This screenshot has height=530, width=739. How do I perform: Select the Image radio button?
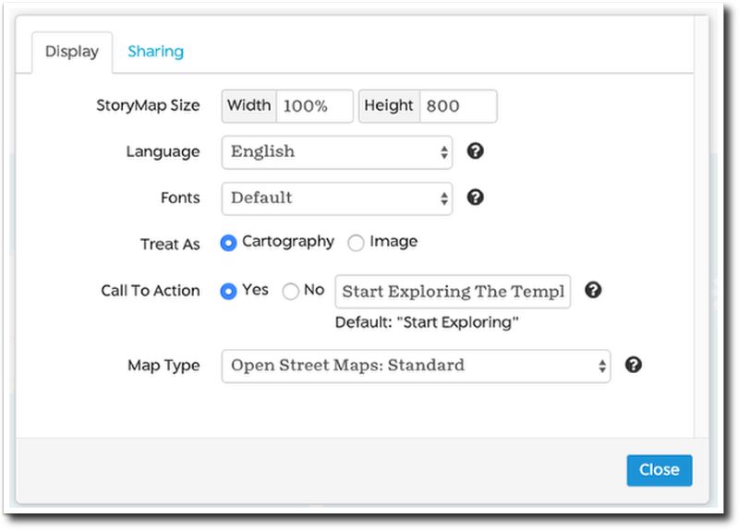pyautogui.click(x=356, y=243)
